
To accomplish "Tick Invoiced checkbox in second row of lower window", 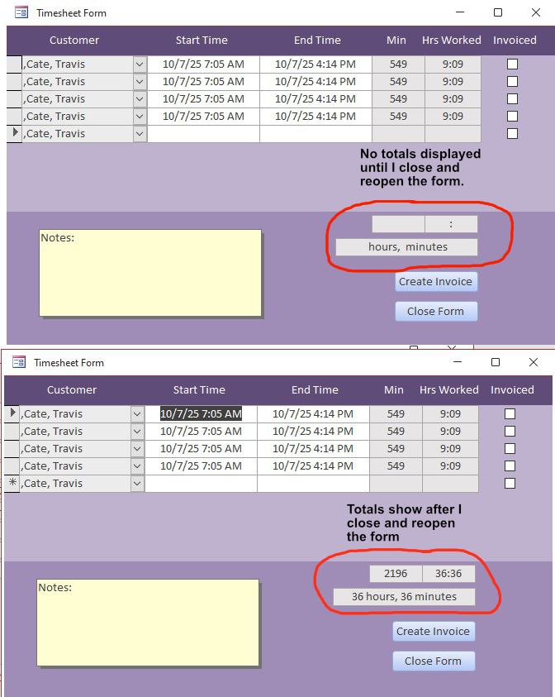I will [x=510, y=431].
